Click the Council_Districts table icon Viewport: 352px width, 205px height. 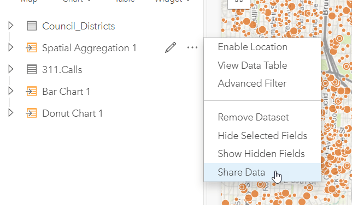point(32,26)
